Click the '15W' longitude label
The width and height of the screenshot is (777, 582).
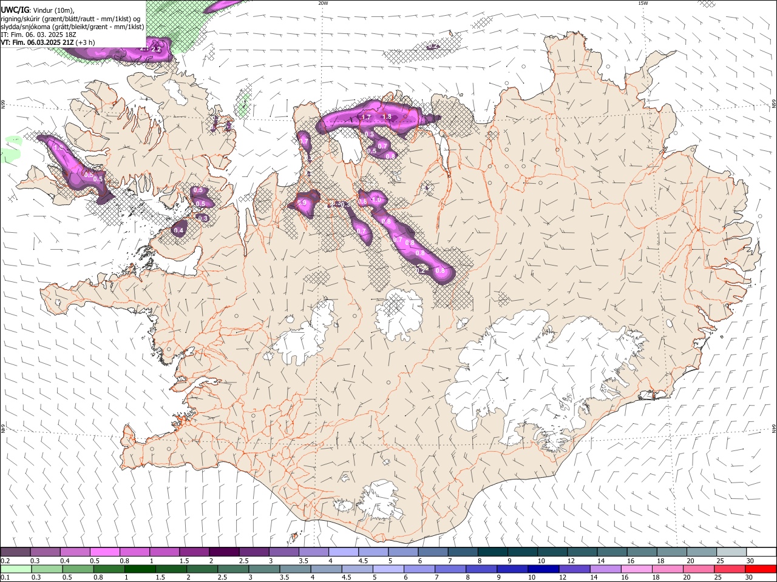642,3
